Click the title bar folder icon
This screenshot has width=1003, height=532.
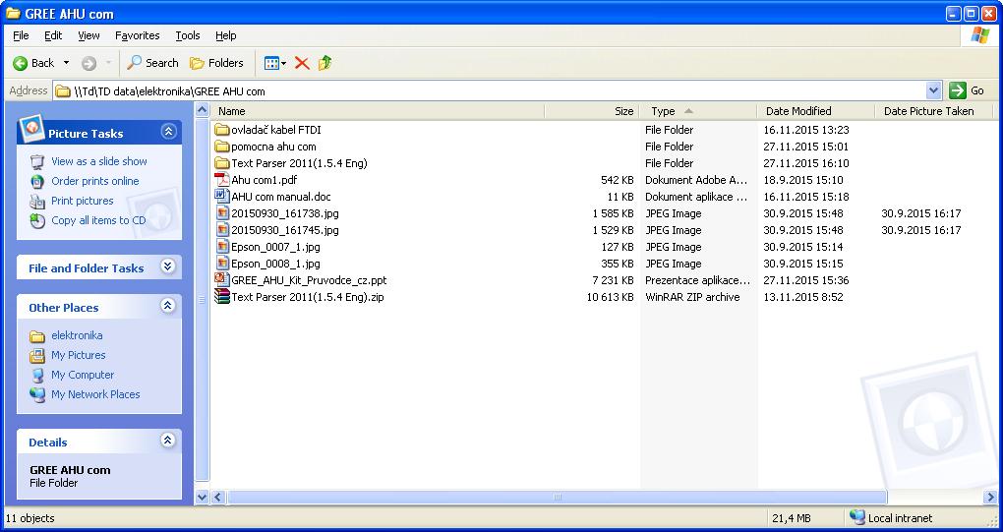[x=14, y=14]
